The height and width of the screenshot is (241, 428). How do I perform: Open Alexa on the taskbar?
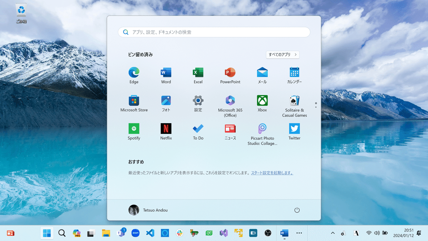tap(165, 233)
